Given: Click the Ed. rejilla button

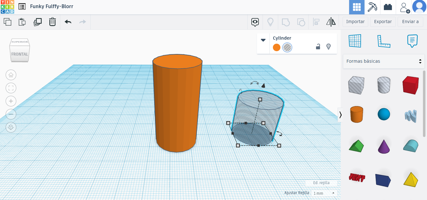Looking at the screenshot, I should tap(321, 183).
